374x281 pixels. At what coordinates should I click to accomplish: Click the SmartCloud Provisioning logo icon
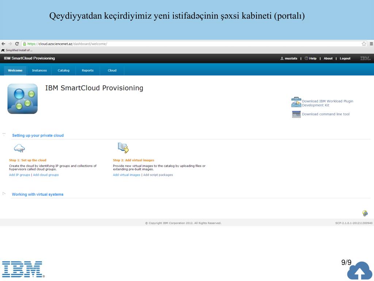(x=22, y=99)
